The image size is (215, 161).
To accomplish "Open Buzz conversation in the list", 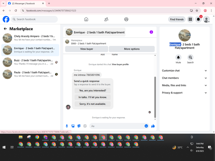I will tap(30, 62).
